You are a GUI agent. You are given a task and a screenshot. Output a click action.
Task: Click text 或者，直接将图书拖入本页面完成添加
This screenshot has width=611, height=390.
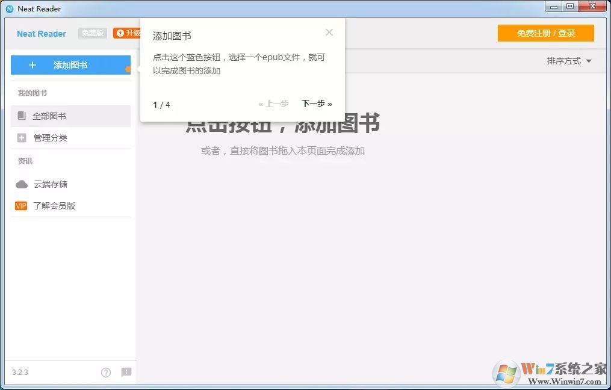(x=283, y=151)
